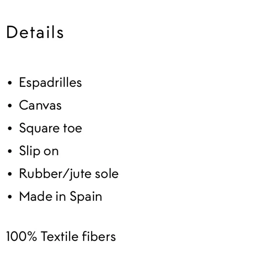Click the bullet before Slip on

[10, 151]
